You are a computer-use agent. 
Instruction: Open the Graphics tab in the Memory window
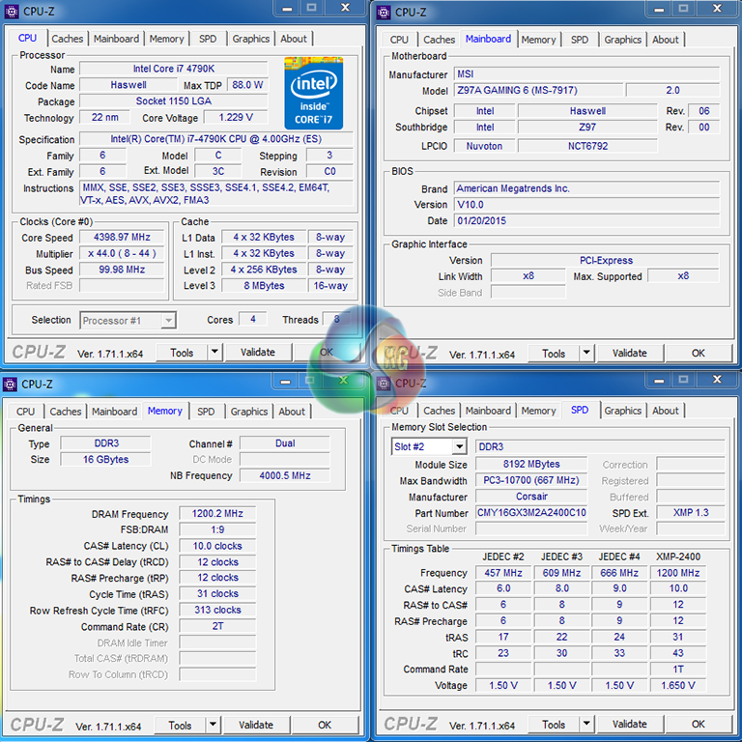point(249,412)
